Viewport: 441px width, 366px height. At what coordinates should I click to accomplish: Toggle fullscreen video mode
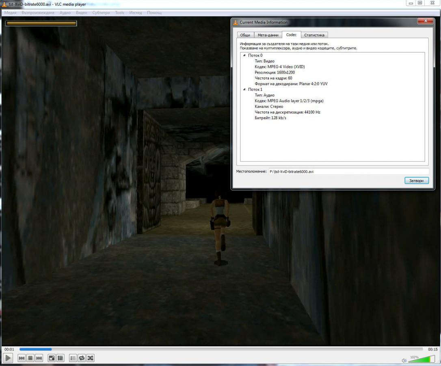click(x=52, y=358)
